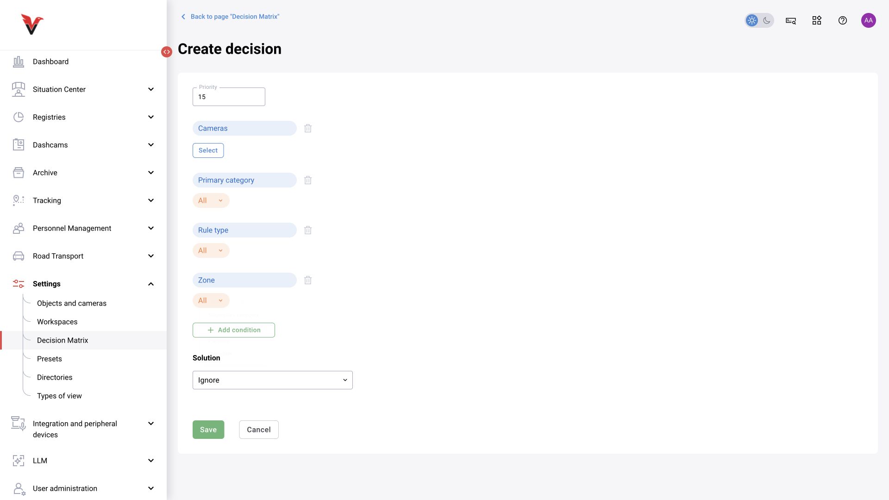The height and width of the screenshot is (500, 889).
Task: Click the Select cameras button
Action: point(208,150)
